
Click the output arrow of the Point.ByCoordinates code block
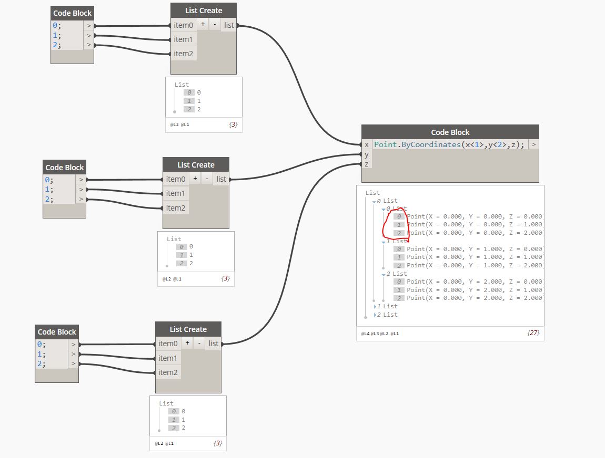pos(533,144)
